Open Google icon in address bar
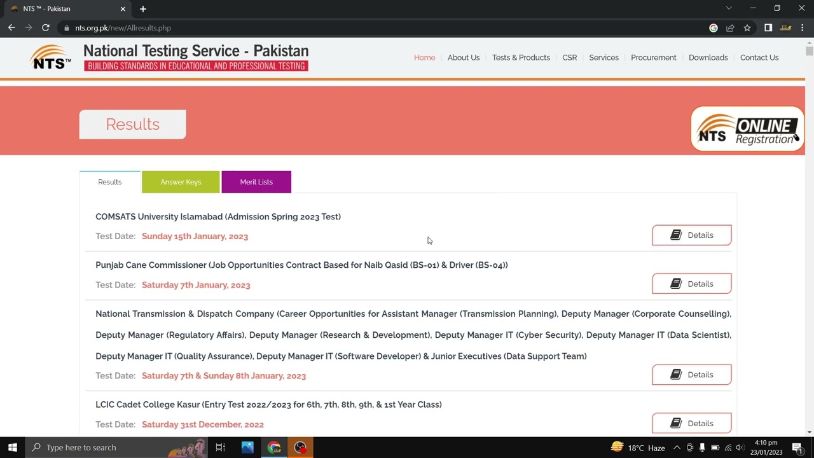The width and height of the screenshot is (814, 458). point(714,28)
